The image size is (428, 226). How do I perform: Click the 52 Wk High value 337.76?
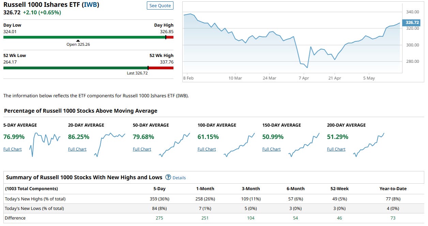(x=167, y=62)
